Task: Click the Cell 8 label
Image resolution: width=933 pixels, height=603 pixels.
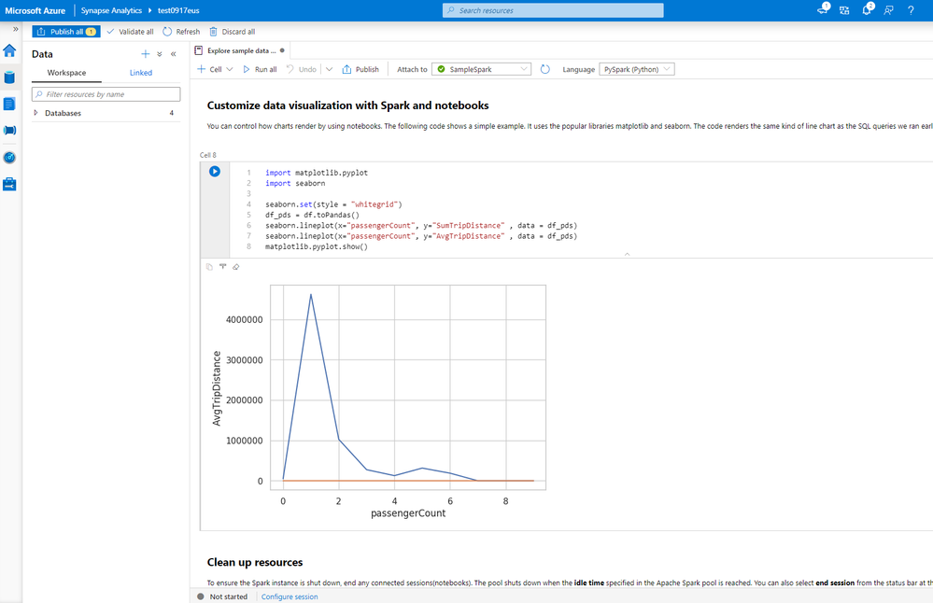Action: tap(207, 155)
